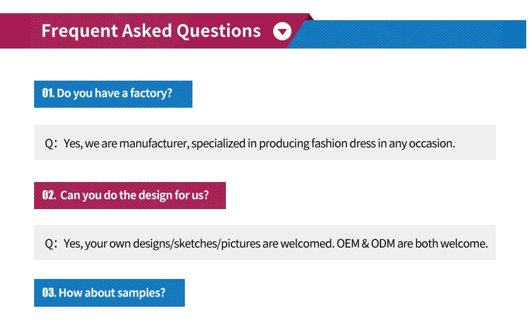Click the '02.' number badge

(x=49, y=195)
